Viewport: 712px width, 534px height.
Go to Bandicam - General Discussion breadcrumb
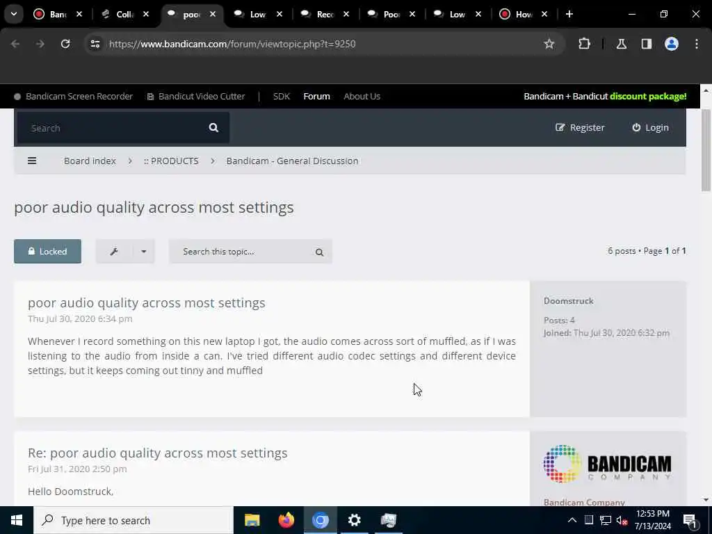(293, 161)
